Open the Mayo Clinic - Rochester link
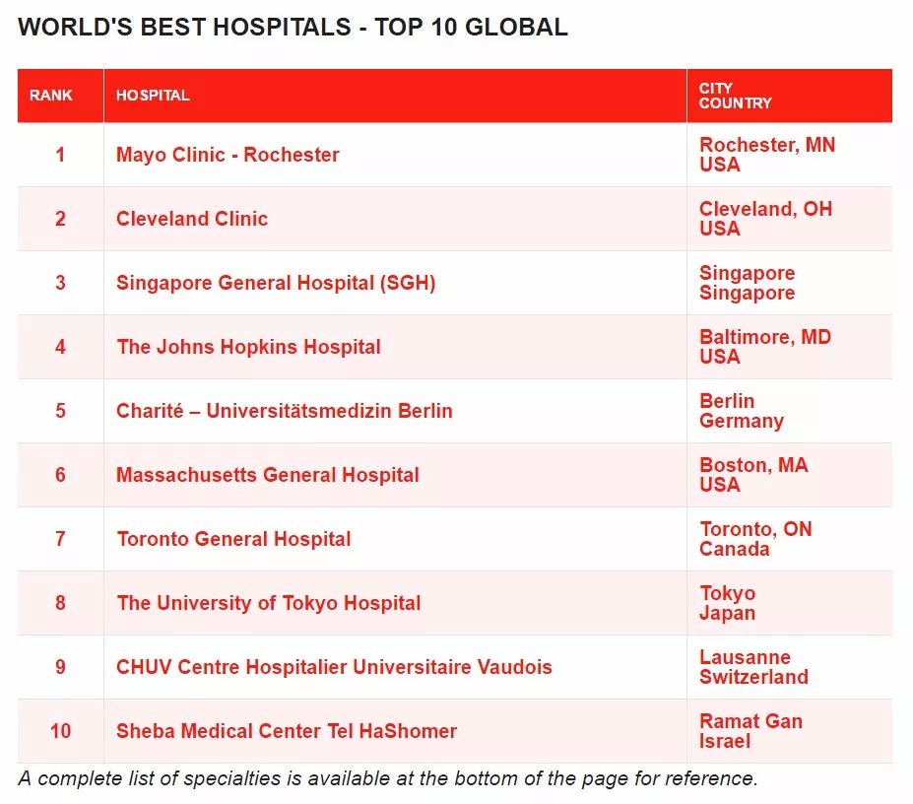Viewport: 913px width, 804px height. click(x=228, y=155)
